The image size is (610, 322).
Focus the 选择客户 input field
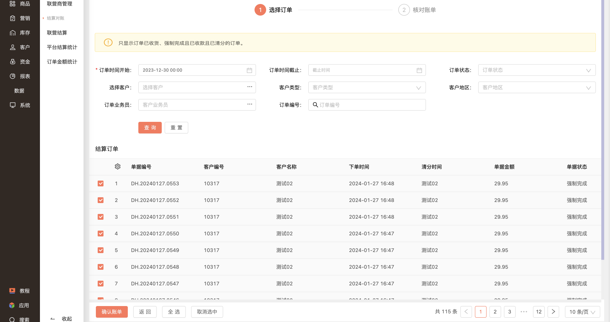197,87
